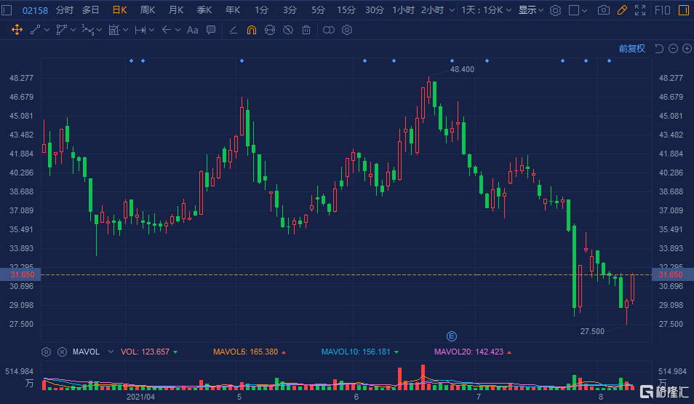The width and height of the screenshot is (694, 404).
Task: Open chart settings gear in top bar
Action: point(555,10)
